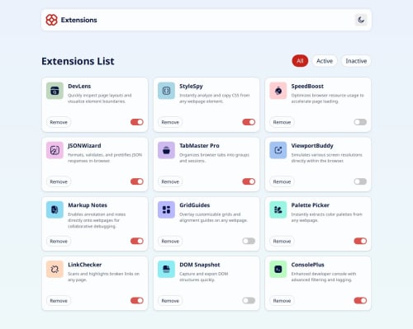
Task: Click the StyleSpy extension icon
Action: coord(166,91)
